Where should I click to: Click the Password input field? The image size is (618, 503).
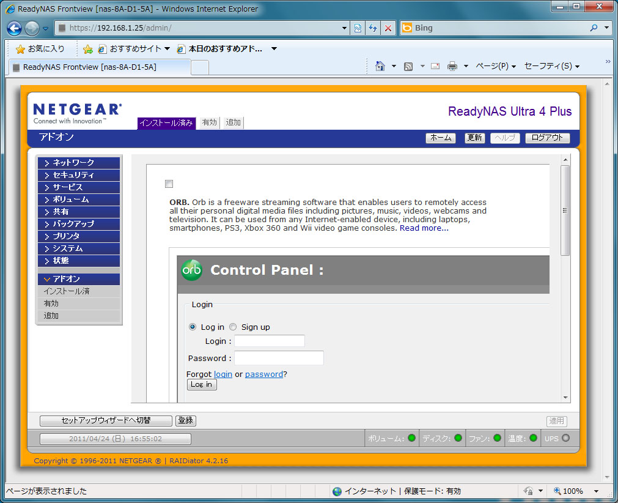tap(279, 358)
